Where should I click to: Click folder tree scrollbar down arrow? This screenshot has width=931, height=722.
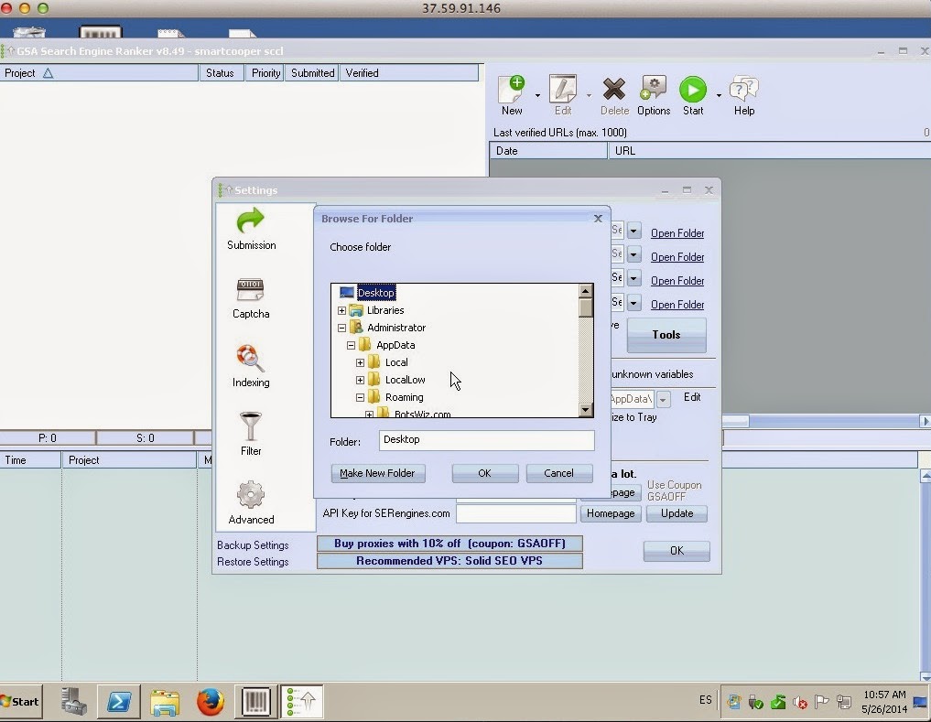point(586,410)
